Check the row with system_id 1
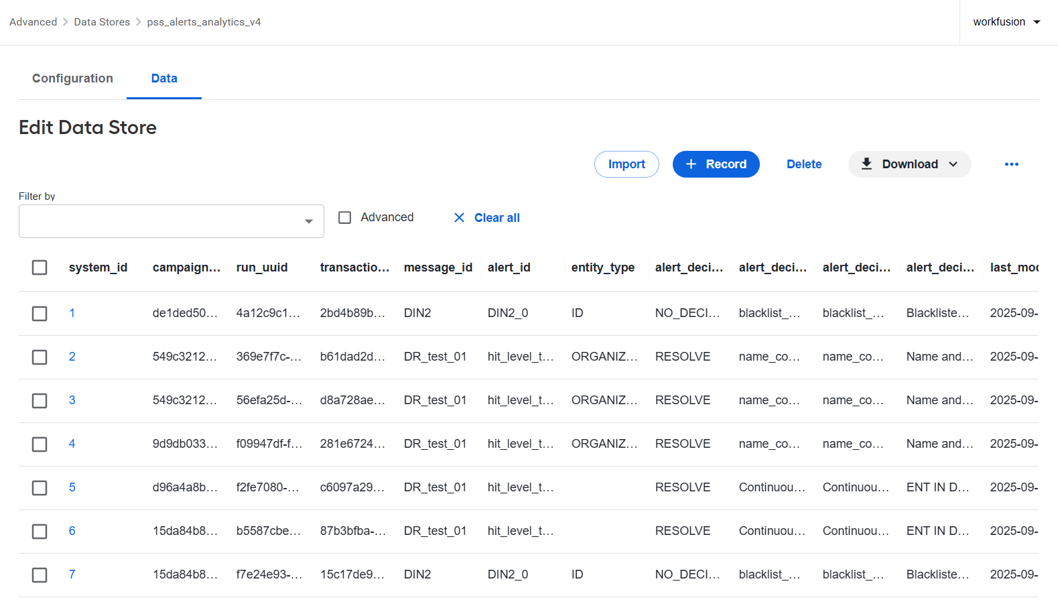Viewport: 1058px width, 610px height. (x=40, y=314)
